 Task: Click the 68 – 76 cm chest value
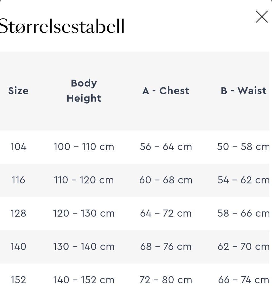166,246
